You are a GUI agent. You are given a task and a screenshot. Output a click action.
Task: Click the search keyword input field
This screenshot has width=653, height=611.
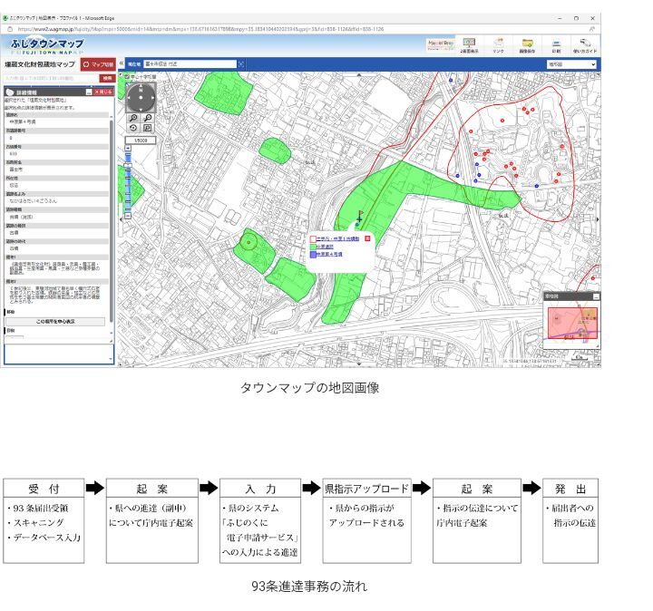(51, 78)
